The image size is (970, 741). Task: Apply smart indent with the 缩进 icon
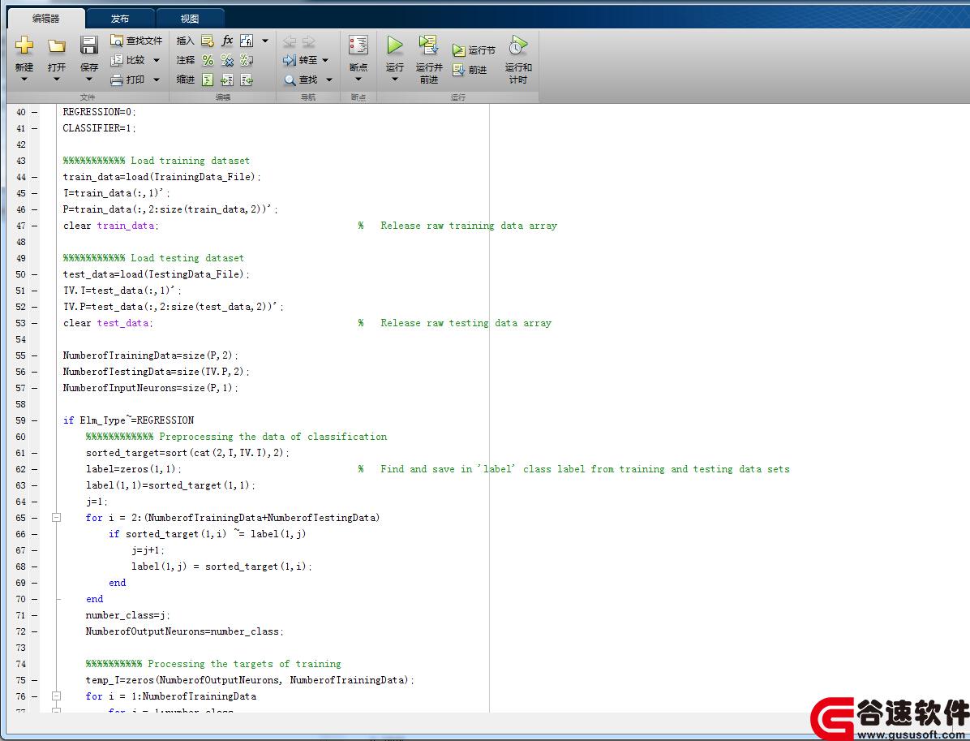click(x=208, y=80)
